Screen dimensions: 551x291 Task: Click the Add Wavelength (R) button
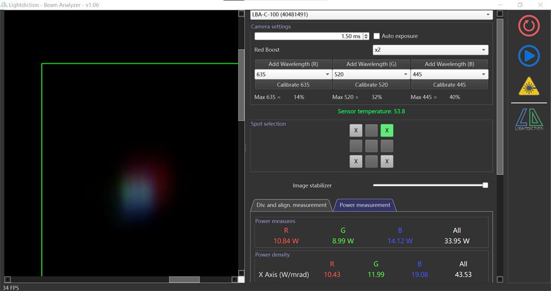tap(293, 64)
